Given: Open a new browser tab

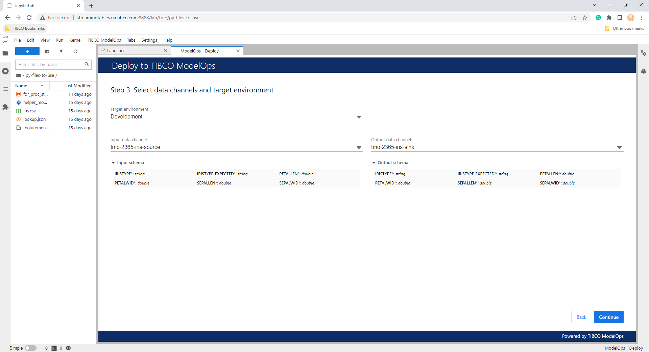Looking at the screenshot, I should coord(91,6).
